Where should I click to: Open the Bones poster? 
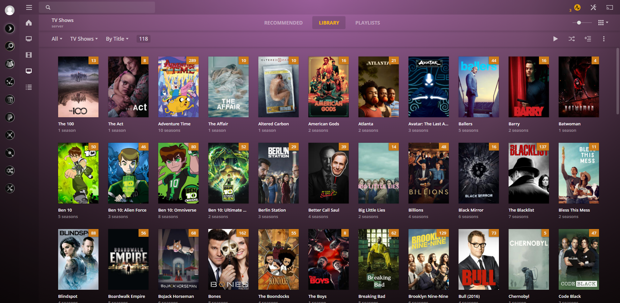(x=228, y=259)
